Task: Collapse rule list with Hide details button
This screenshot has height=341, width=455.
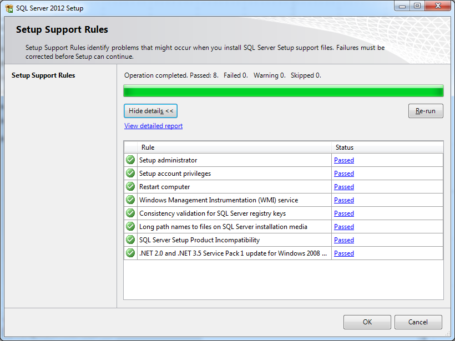Action: coord(150,111)
